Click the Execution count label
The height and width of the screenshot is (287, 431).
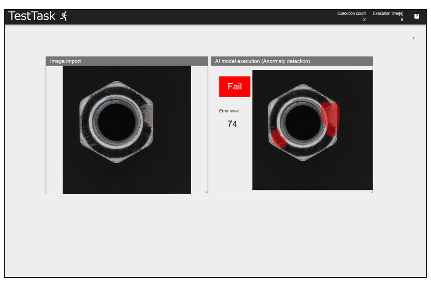click(352, 13)
